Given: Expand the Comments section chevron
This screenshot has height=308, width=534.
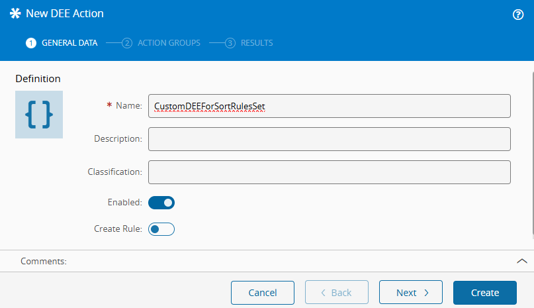Looking at the screenshot, I should coord(521,261).
